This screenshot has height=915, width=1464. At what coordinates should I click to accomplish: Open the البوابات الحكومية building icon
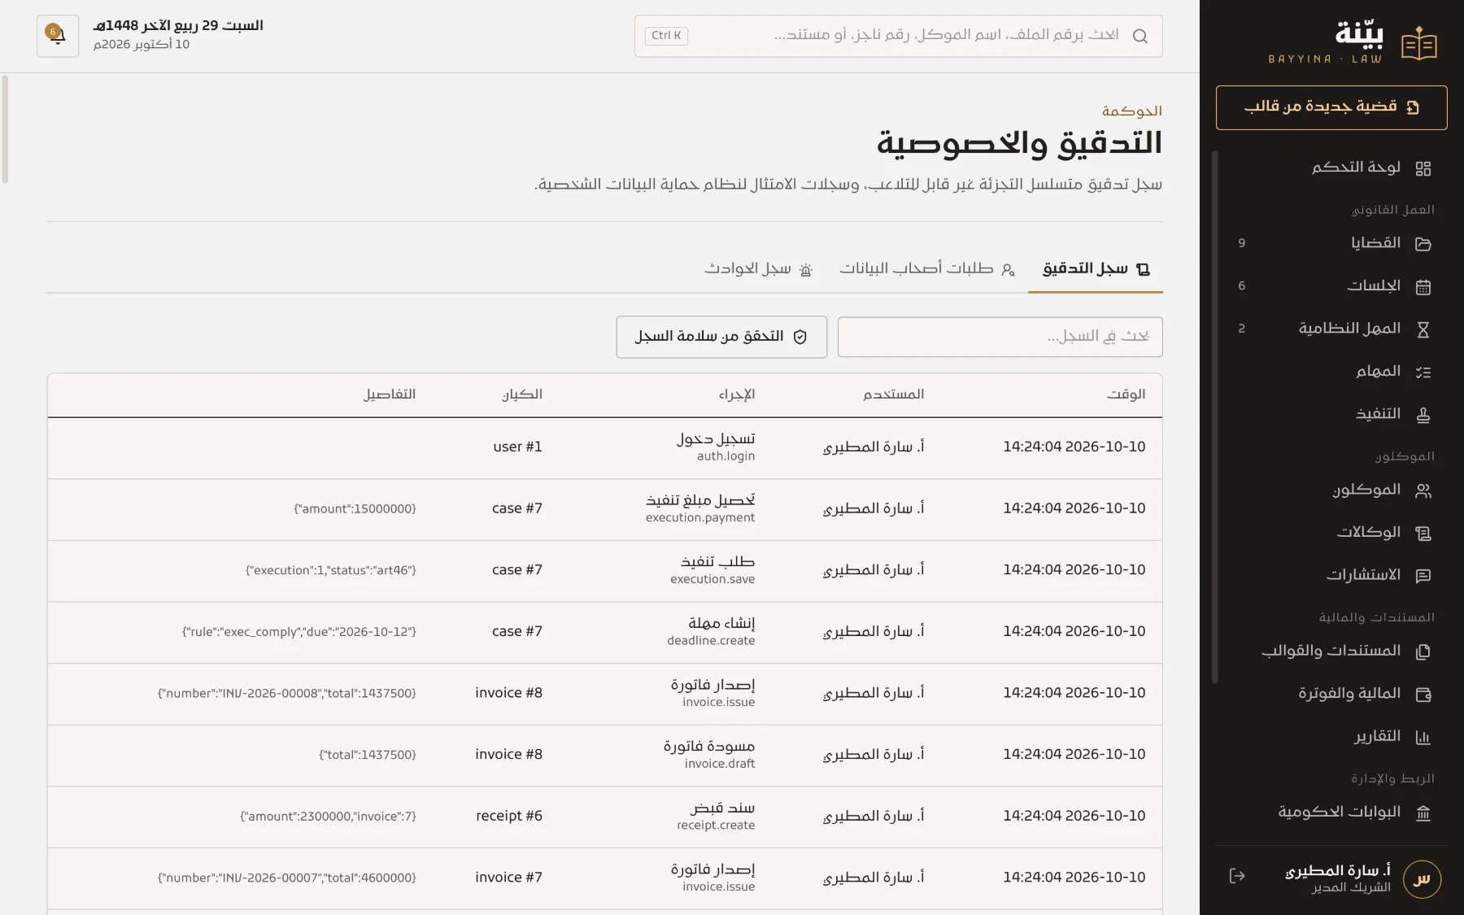pyautogui.click(x=1423, y=813)
